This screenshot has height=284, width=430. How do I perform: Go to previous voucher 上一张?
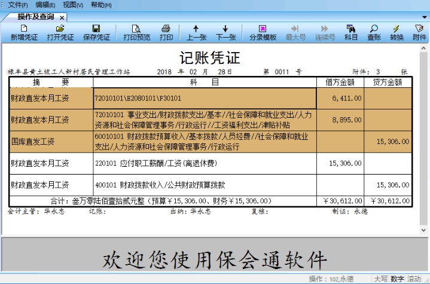point(196,32)
